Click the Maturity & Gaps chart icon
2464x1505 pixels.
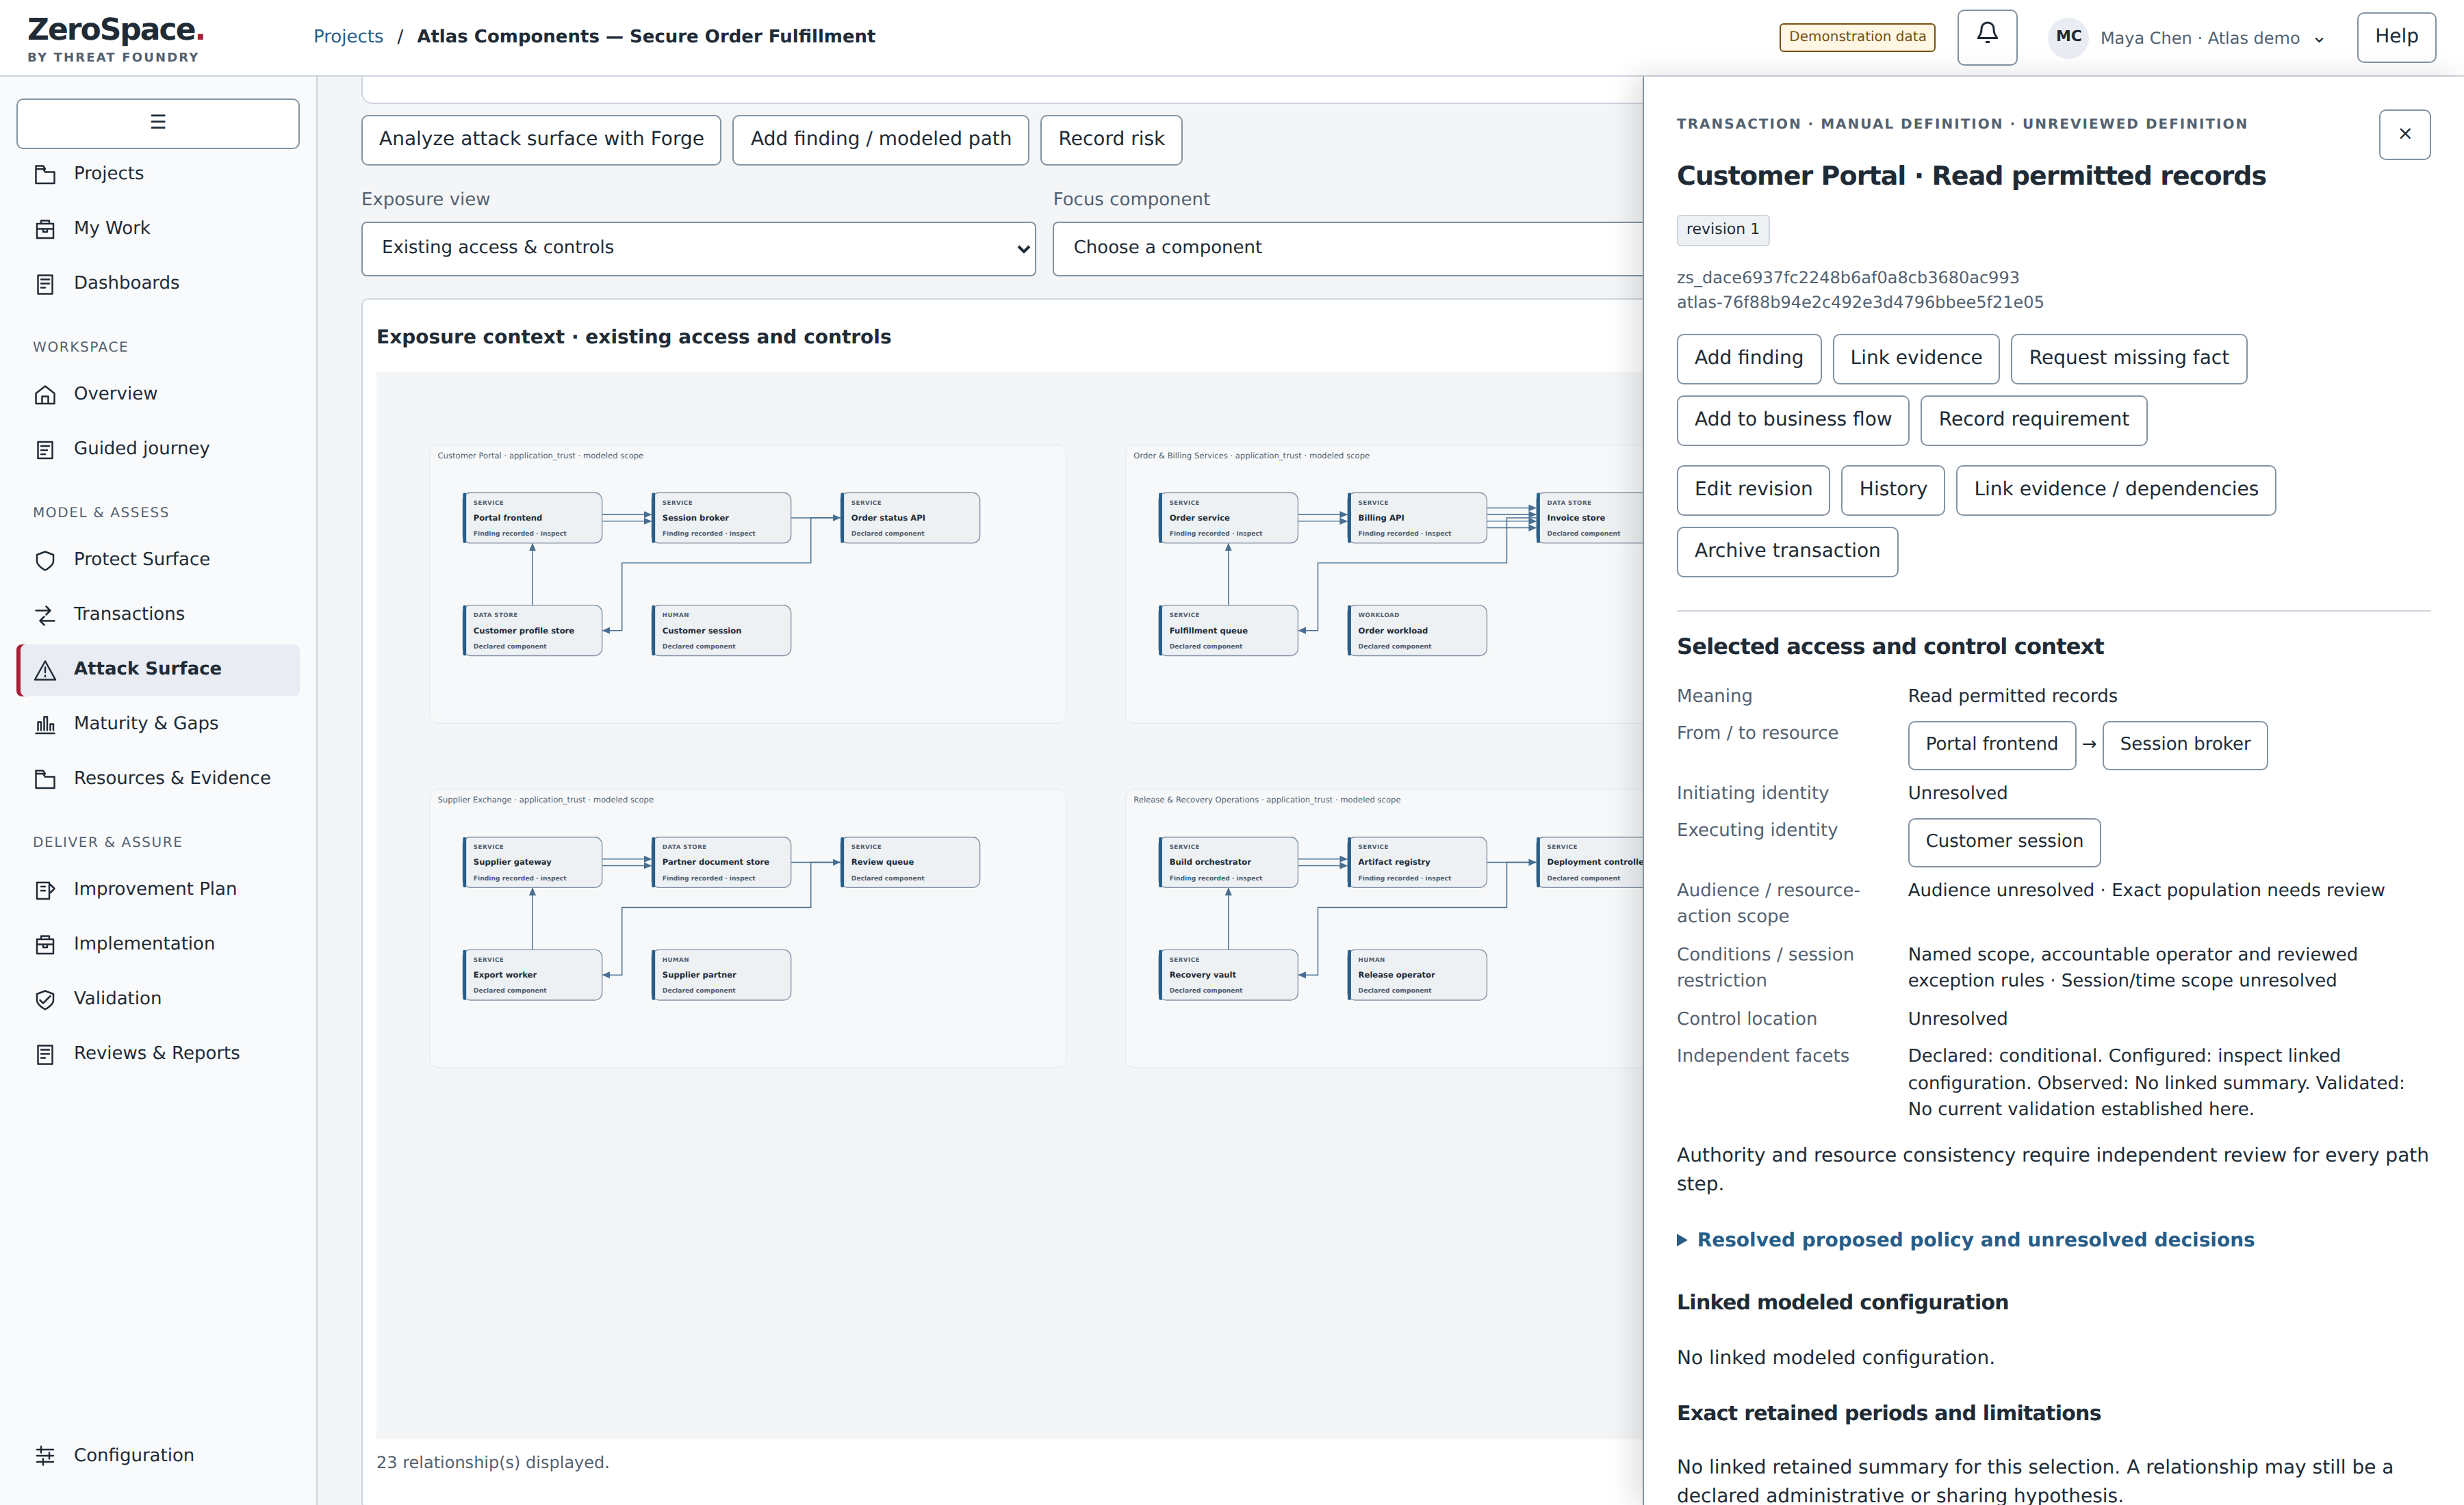click(45, 724)
